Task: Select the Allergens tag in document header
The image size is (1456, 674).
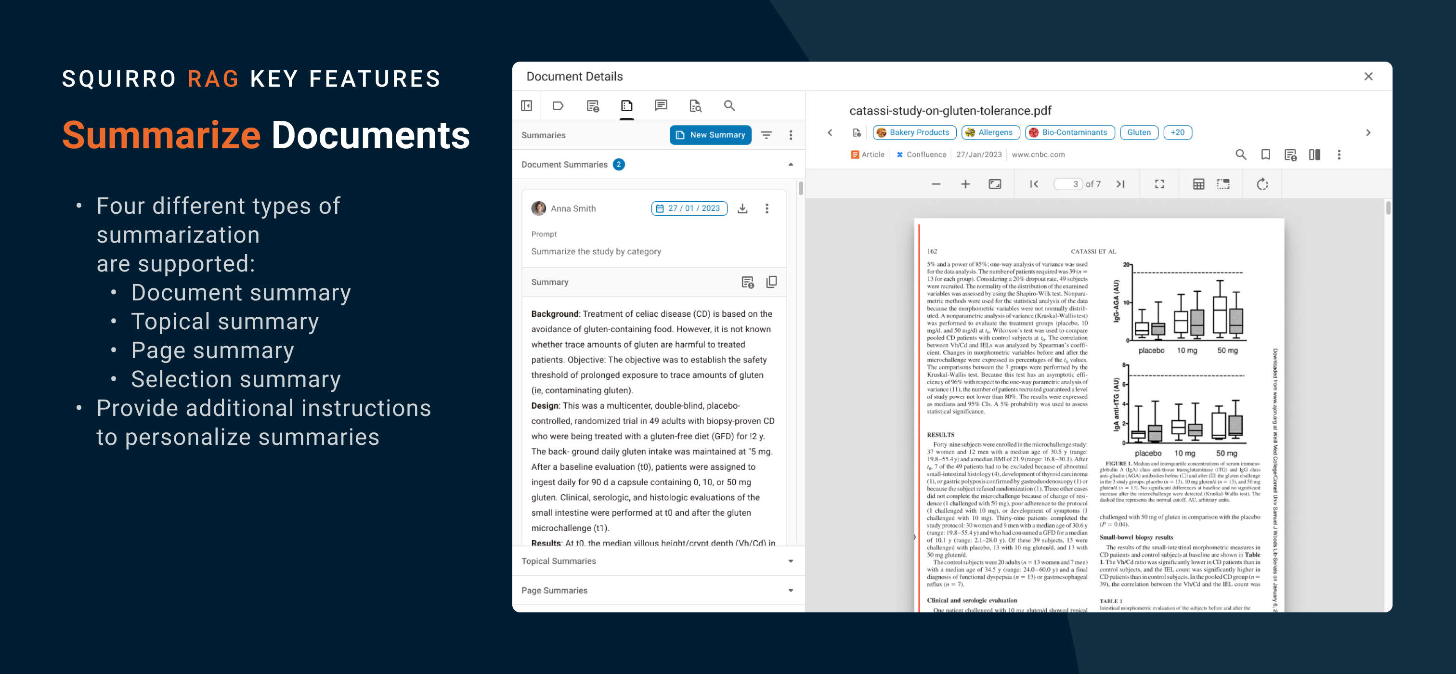Action: pos(988,132)
